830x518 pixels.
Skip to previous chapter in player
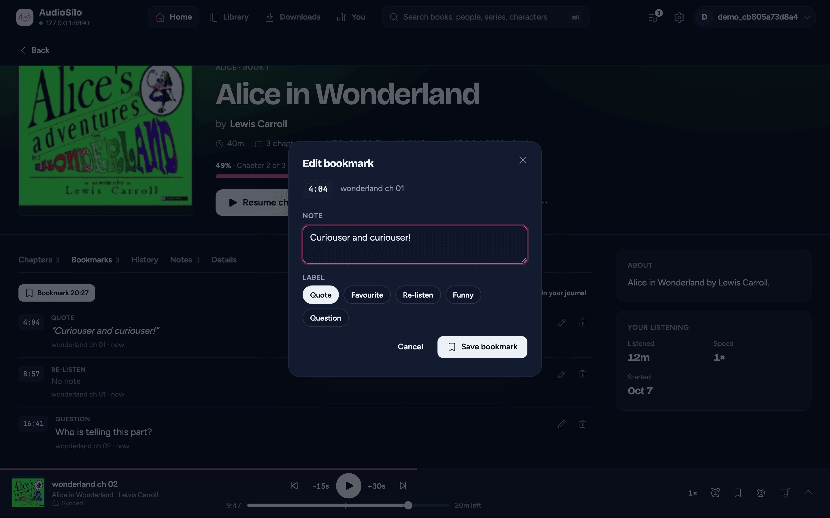click(x=294, y=486)
